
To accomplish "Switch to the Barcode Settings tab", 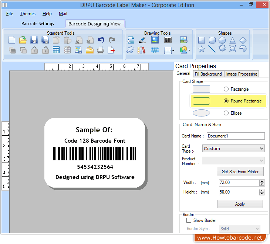I will pyautogui.click(x=37, y=24).
